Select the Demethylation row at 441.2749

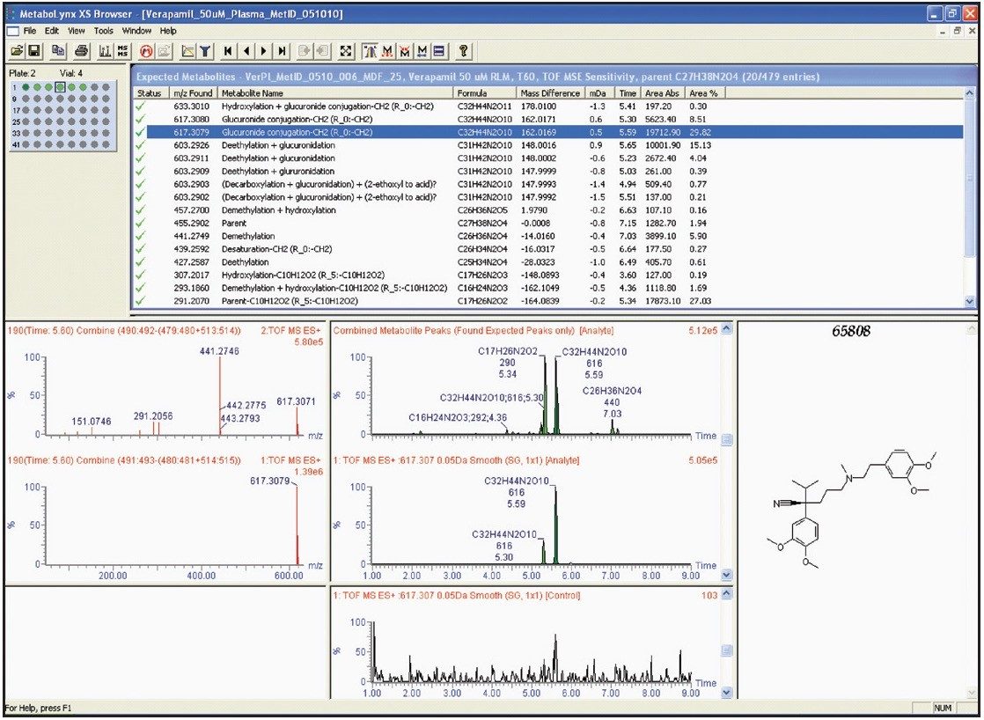point(548,236)
